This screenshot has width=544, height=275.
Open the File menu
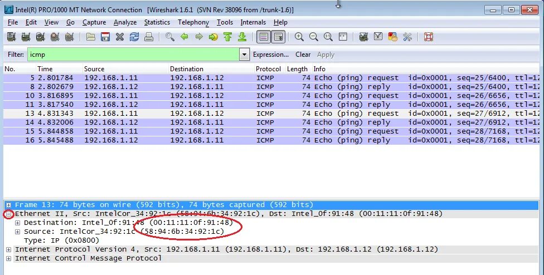point(12,22)
